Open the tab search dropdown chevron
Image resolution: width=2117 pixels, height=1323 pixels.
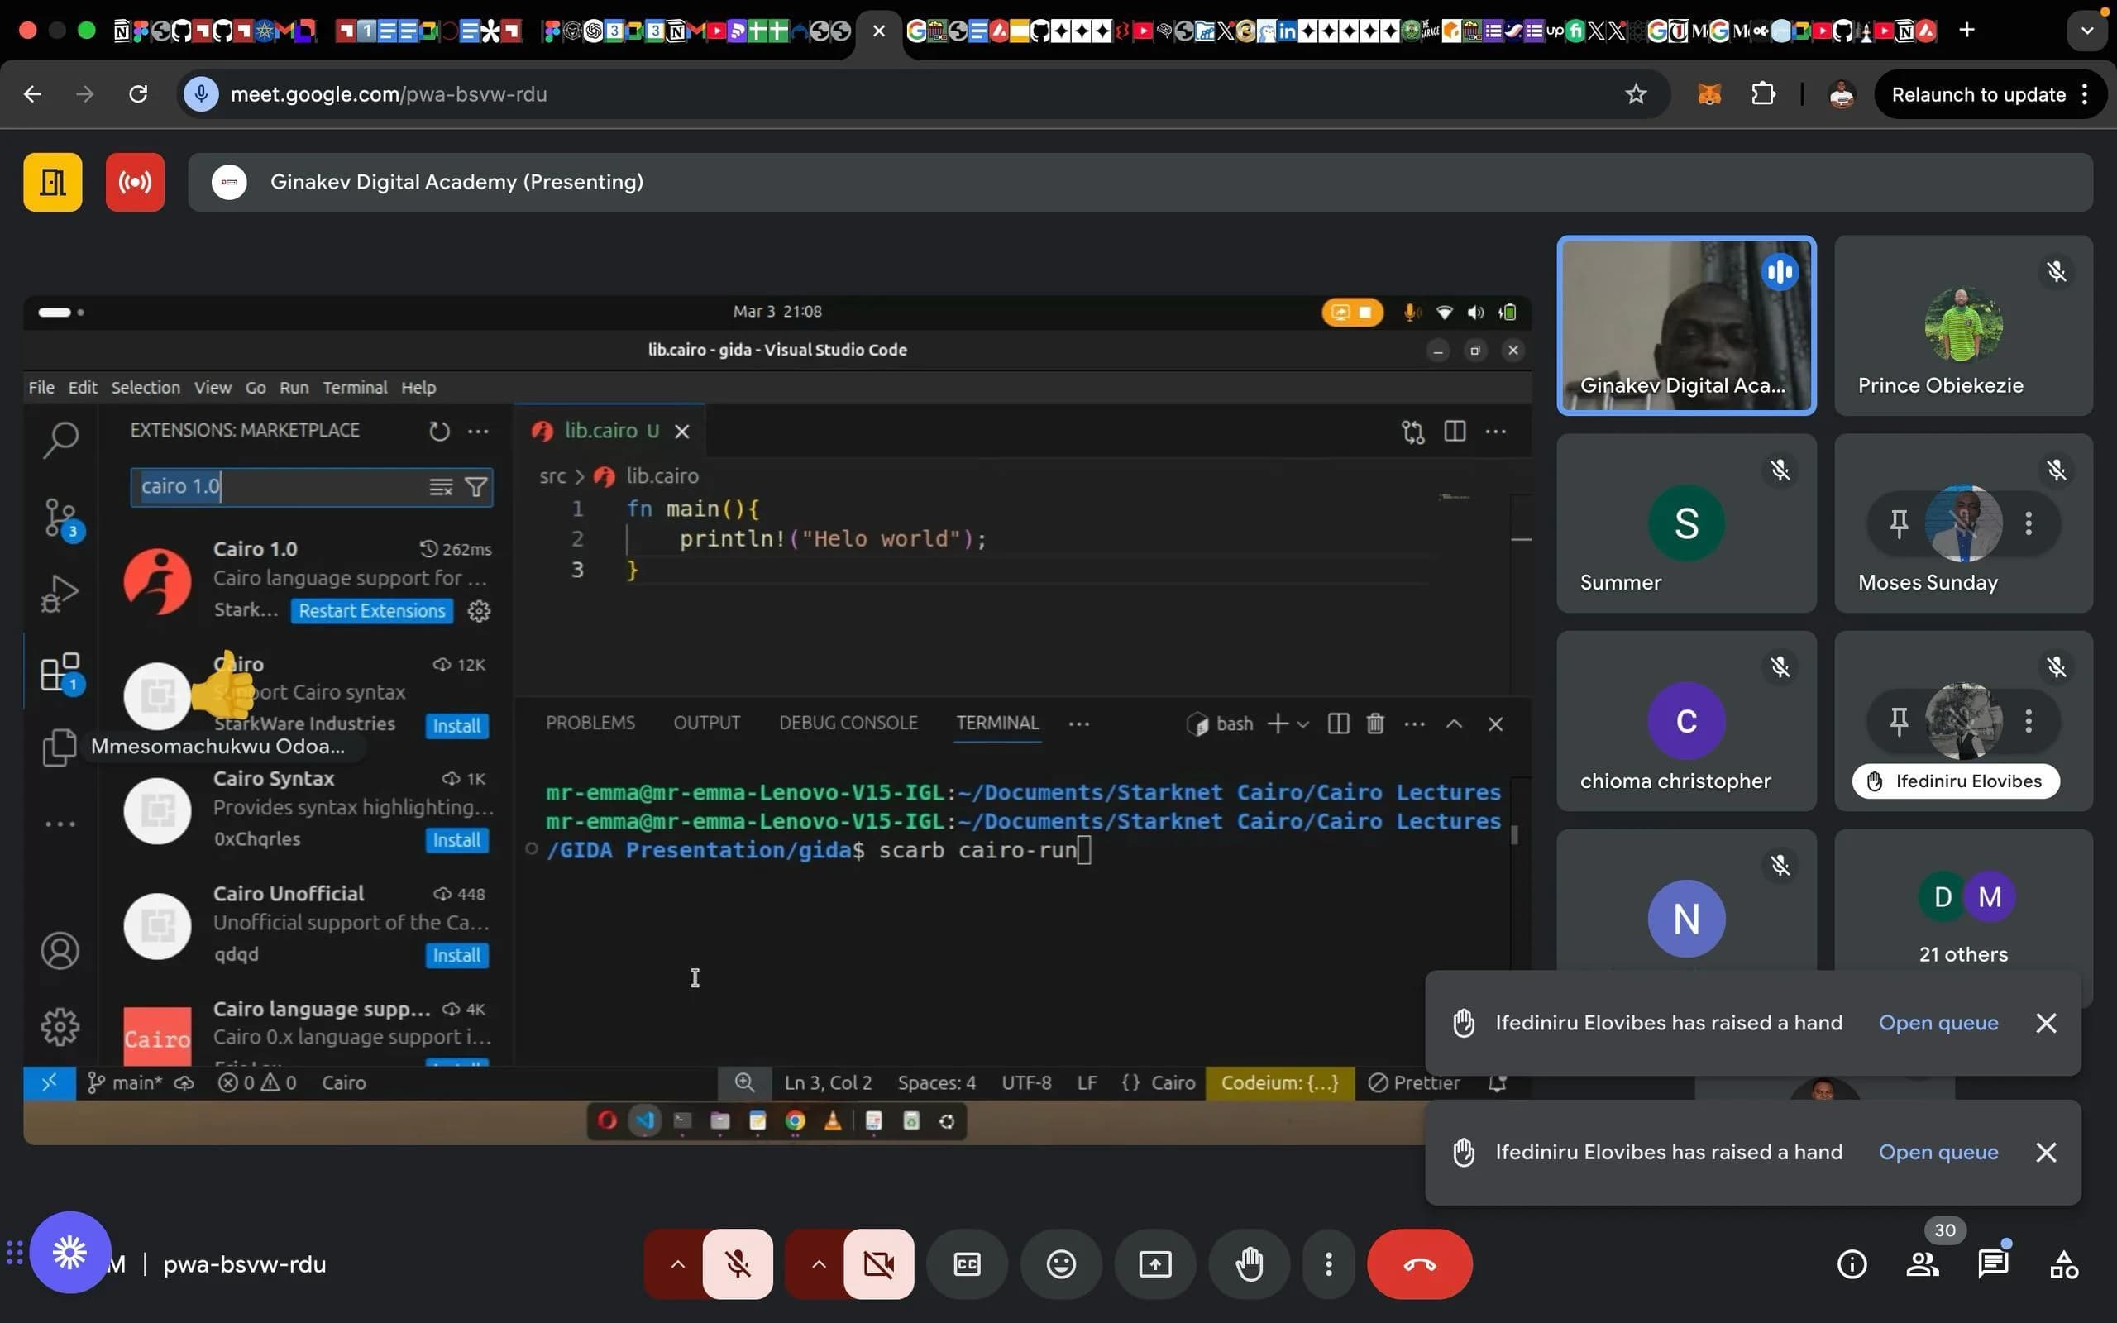click(2087, 30)
